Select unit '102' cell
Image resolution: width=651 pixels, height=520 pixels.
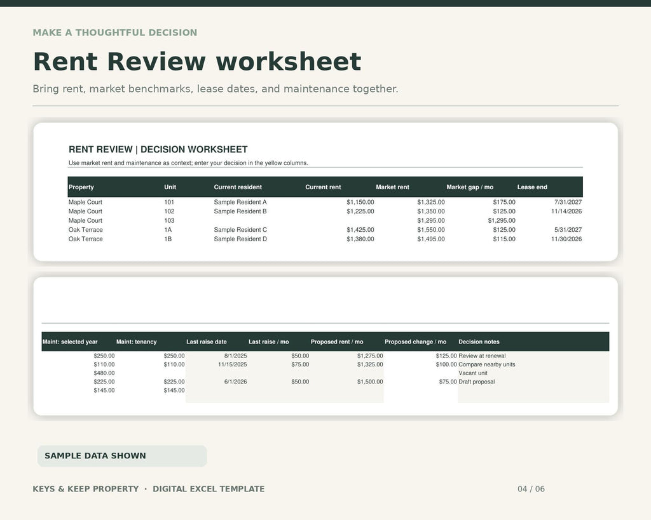pos(169,211)
